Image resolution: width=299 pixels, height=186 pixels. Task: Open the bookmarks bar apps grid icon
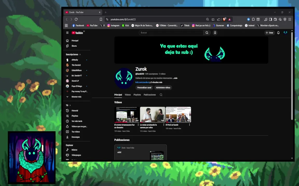pos(66,25)
